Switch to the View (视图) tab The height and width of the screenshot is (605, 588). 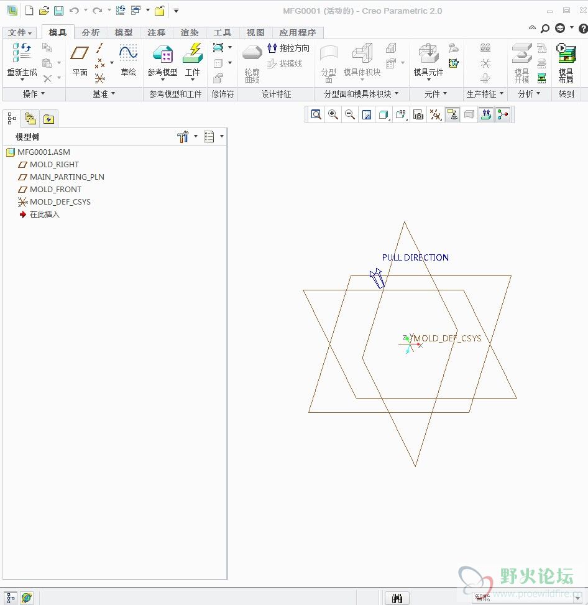tap(255, 32)
